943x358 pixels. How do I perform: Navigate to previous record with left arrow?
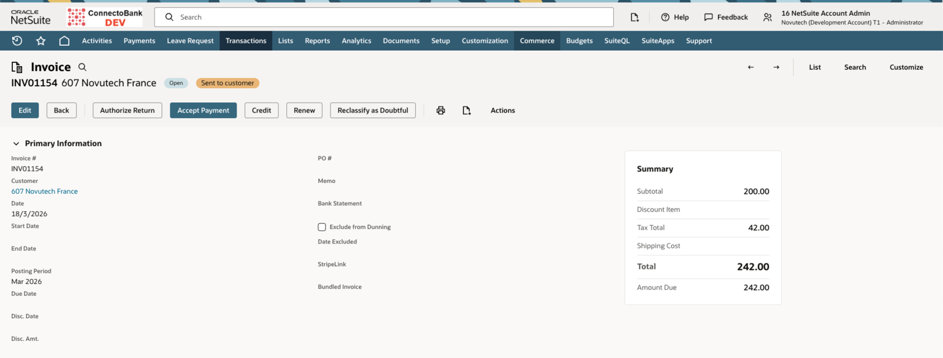[x=750, y=67]
